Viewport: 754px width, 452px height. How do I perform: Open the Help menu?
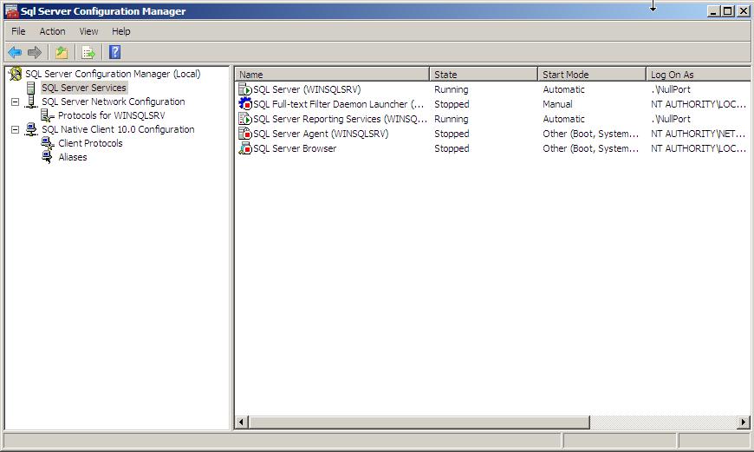[x=121, y=31]
